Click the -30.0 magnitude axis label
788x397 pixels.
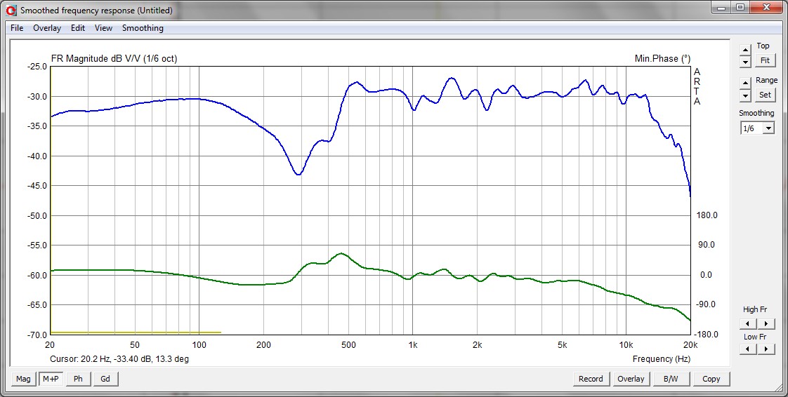(x=37, y=96)
